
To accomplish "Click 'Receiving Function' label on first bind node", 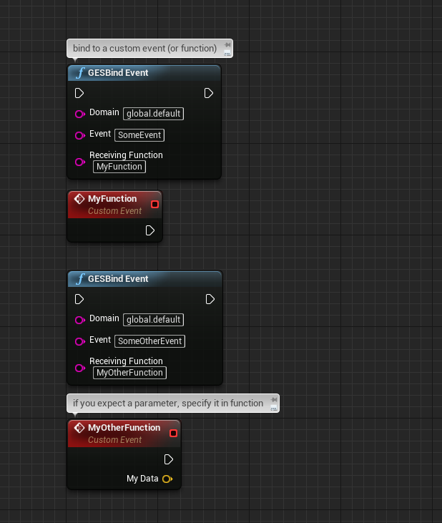I will (126, 155).
